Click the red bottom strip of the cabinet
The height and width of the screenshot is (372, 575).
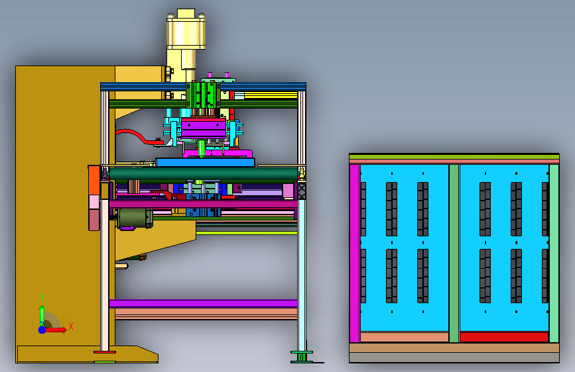504,337
